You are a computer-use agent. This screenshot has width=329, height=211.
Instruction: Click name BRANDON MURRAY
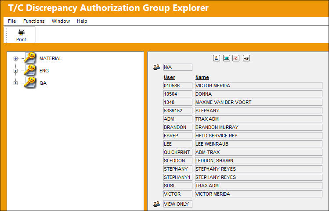(258, 127)
